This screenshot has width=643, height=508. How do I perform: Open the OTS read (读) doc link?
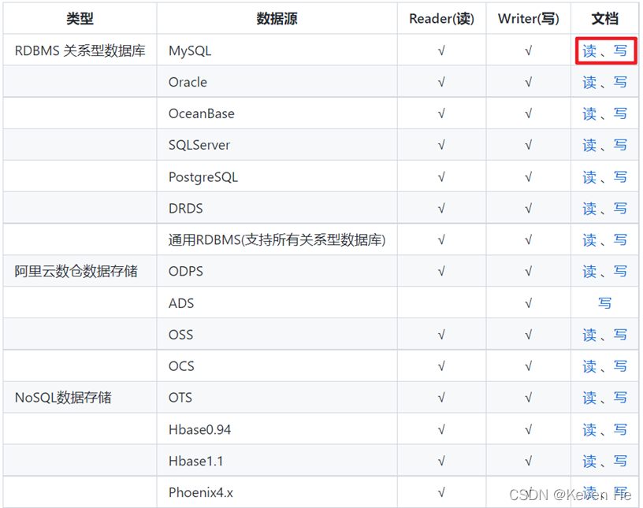point(589,398)
